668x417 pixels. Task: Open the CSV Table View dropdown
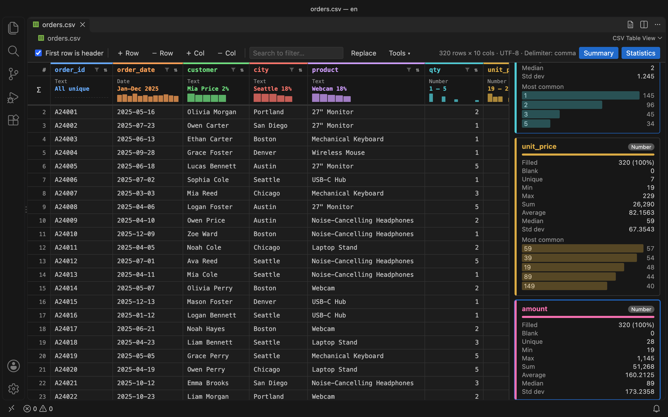pyautogui.click(x=637, y=38)
